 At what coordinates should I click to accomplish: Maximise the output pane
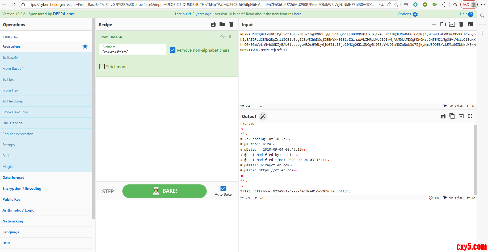click(x=470, y=116)
